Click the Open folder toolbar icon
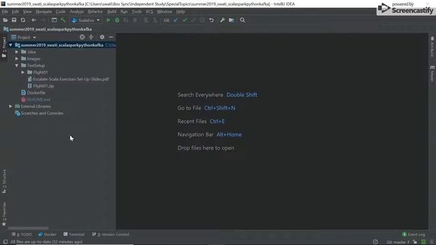 (x=5, y=20)
